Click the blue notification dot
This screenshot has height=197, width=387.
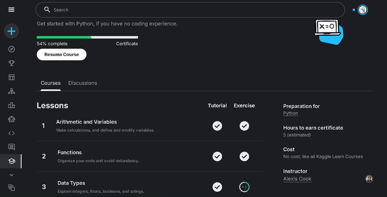coord(354,10)
